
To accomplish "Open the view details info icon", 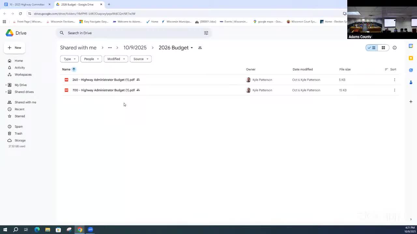I will [x=395, y=48].
